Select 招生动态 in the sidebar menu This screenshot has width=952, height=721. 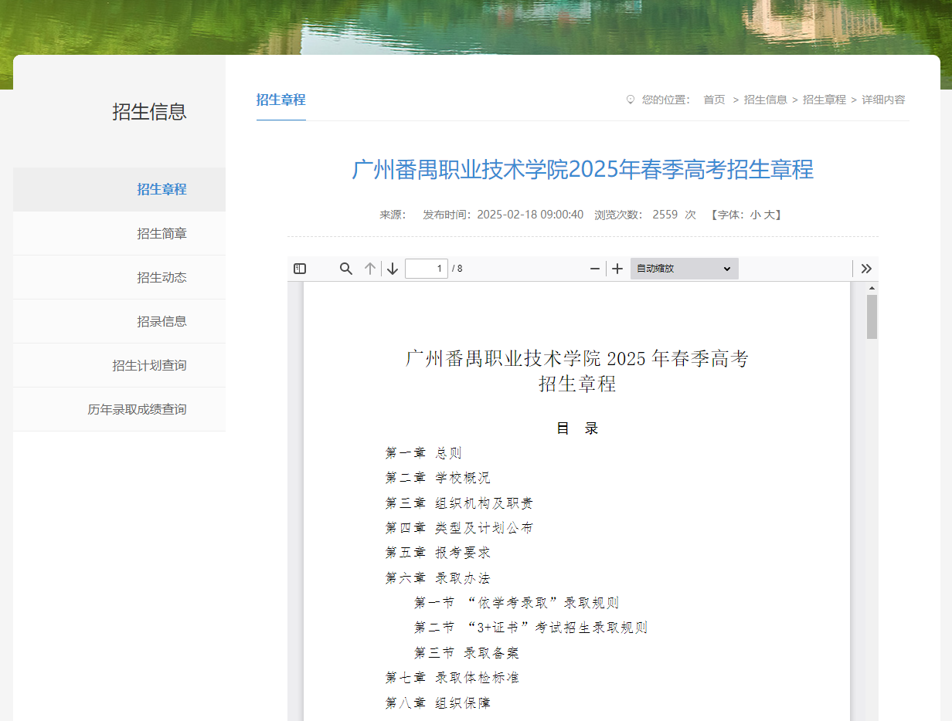(161, 277)
